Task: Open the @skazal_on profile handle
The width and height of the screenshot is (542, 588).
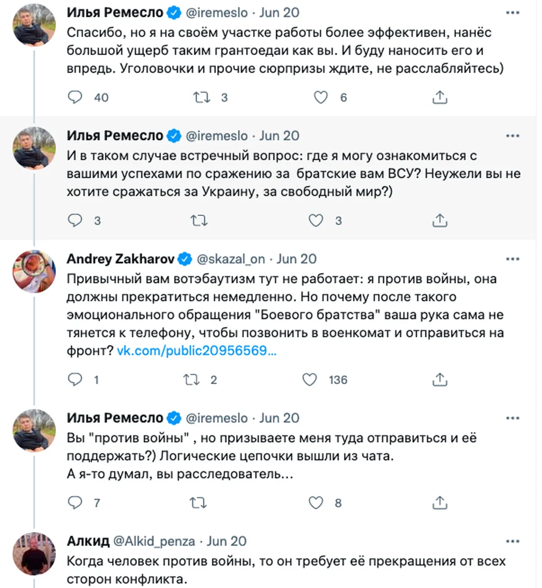Action: point(231,259)
